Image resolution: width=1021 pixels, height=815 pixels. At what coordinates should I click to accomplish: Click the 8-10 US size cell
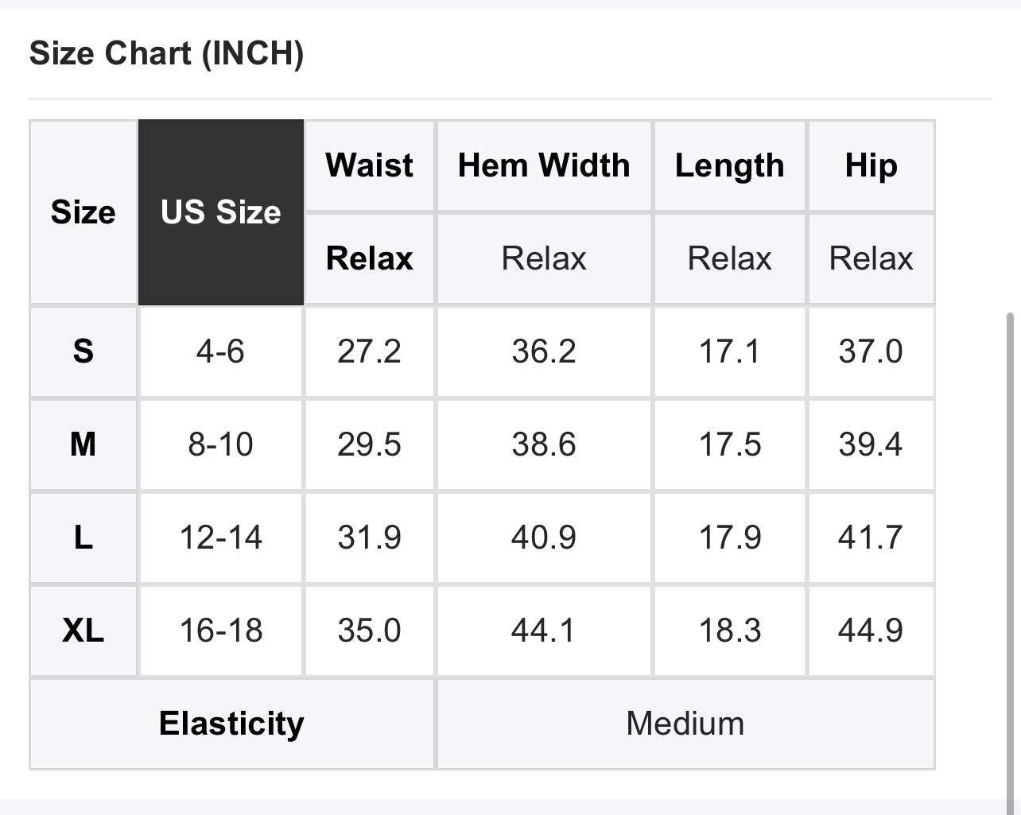coord(221,444)
